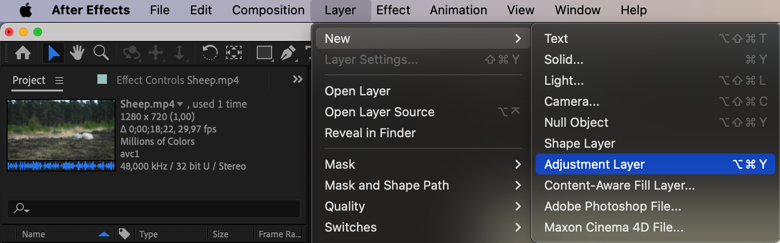Viewport: 780px width, 243px height.
Task: Click the label tag column icon
Action: tap(124, 233)
